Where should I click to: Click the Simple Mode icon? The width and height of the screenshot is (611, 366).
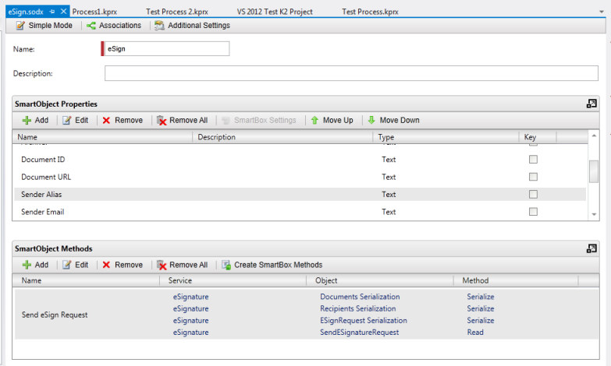click(20, 26)
